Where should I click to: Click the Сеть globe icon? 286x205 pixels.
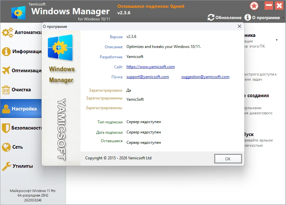click(x=6, y=147)
